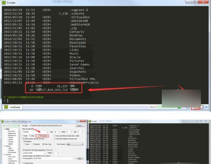Click the magnifier icon in settings search box

click(x=19, y=126)
